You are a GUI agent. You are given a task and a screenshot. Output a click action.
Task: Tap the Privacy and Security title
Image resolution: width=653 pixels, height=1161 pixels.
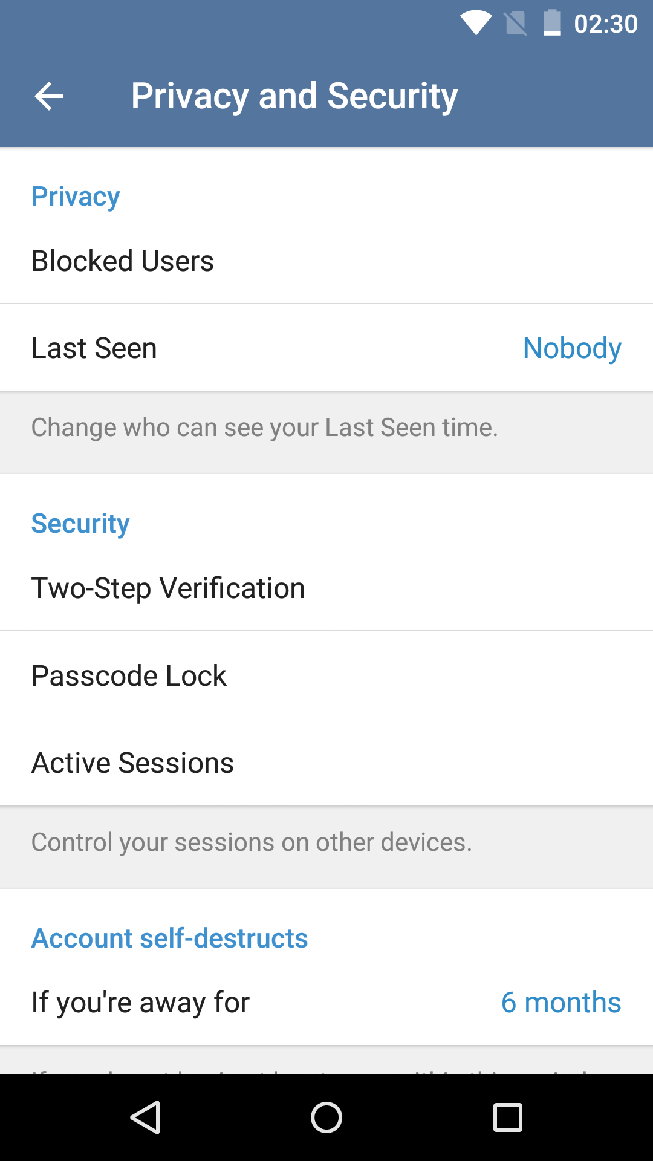(x=294, y=96)
